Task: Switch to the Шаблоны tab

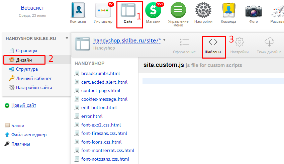Action: 213,46
